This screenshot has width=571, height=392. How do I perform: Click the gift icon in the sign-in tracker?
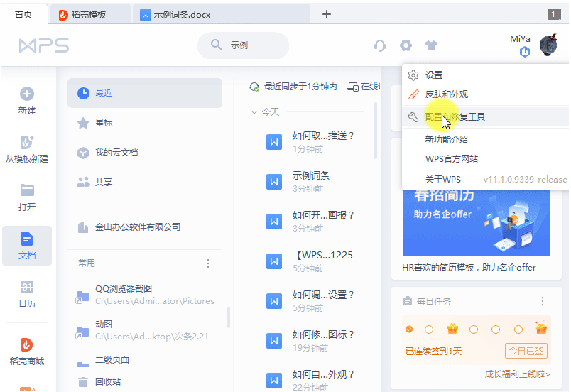[452, 329]
